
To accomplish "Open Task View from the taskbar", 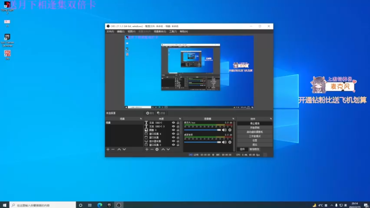I will [90, 205].
